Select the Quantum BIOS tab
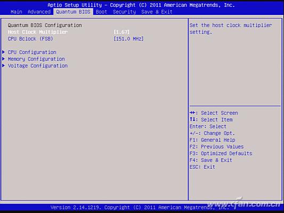 pyautogui.click(x=73, y=12)
